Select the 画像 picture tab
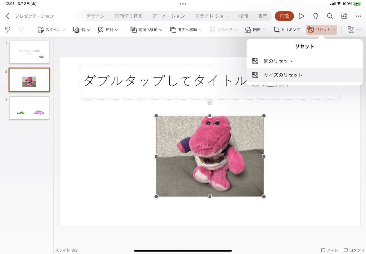Screen dimensions: 366x254 pyautogui.click(x=284, y=16)
